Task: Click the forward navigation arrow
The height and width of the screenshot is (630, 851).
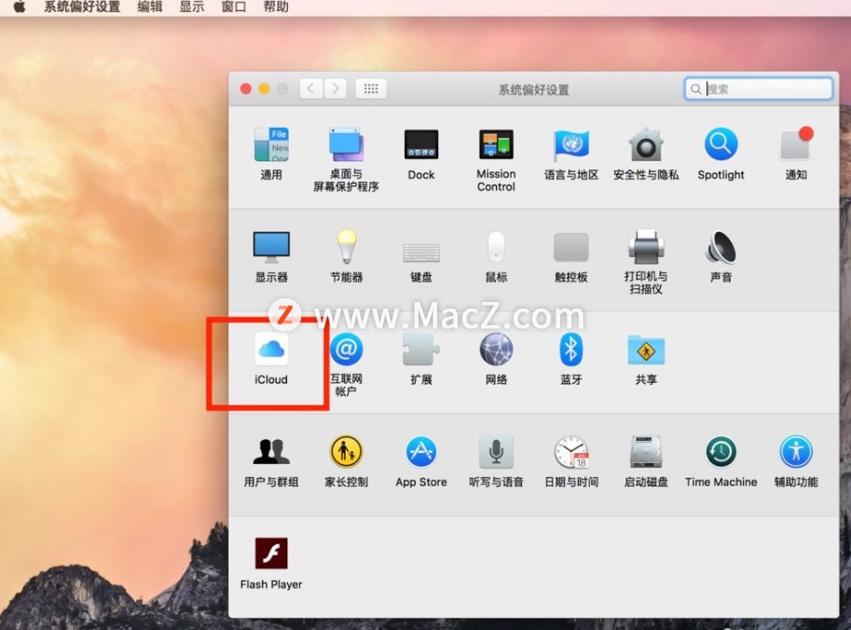Action: (336, 89)
